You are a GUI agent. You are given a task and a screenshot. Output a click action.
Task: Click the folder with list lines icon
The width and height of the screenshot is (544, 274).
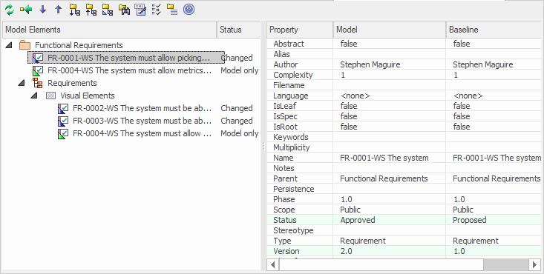click(x=172, y=10)
